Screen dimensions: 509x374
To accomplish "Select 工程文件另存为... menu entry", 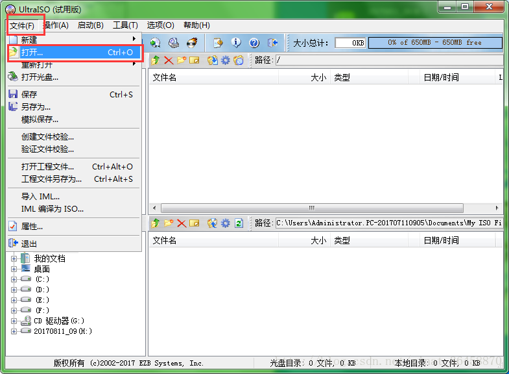I will tap(75, 179).
